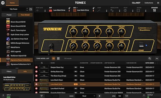Image resolution: width=161 pixels, height=98 pixels.
Task: Toggle the AMP module power switch
Action: (x=69, y=10)
